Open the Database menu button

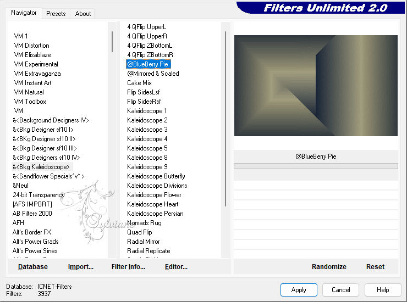33,266
